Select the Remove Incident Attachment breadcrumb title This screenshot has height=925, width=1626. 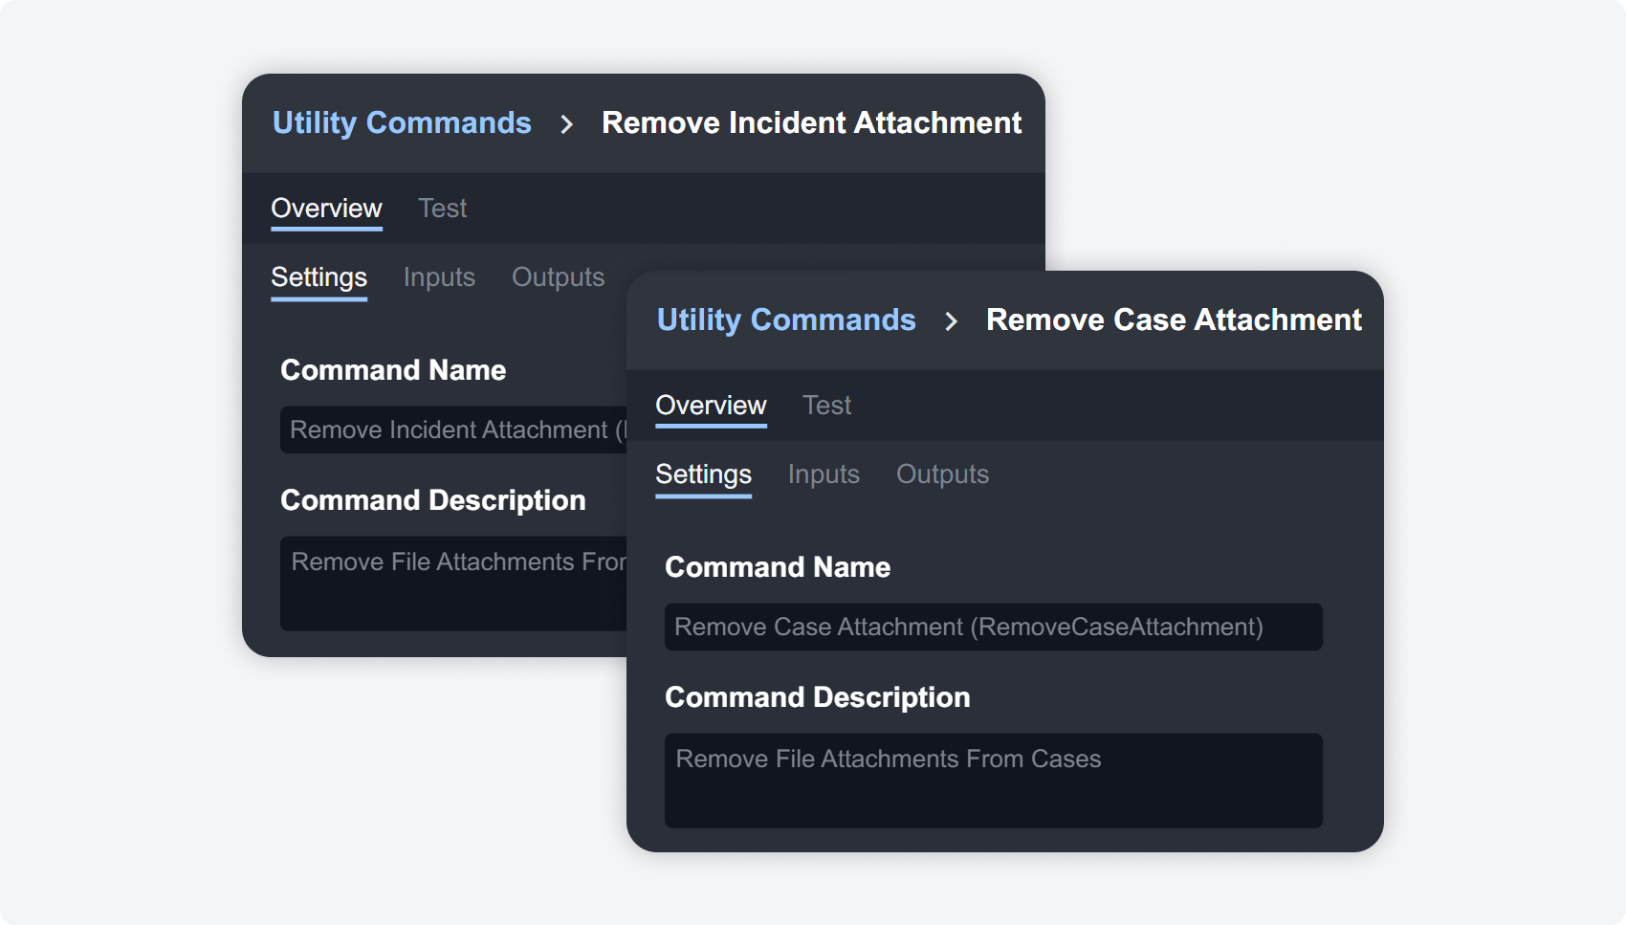click(811, 123)
